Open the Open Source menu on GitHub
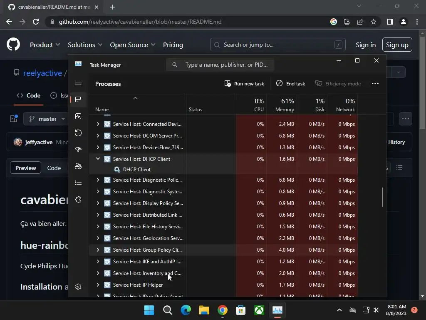 (133, 45)
